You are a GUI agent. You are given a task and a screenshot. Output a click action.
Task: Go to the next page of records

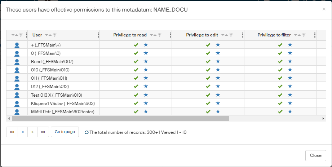tap(32, 132)
